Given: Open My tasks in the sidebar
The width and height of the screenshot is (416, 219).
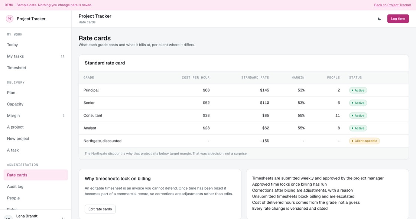Looking at the screenshot, I should tap(36, 56).
